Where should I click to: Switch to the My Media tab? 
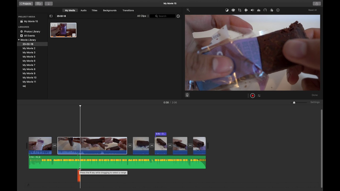[70, 10]
